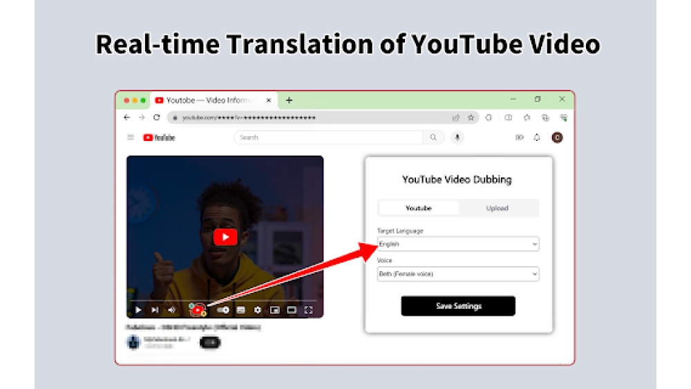Reload the page with refresh icon
Image resolution: width=691 pixels, height=389 pixels.
(156, 117)
